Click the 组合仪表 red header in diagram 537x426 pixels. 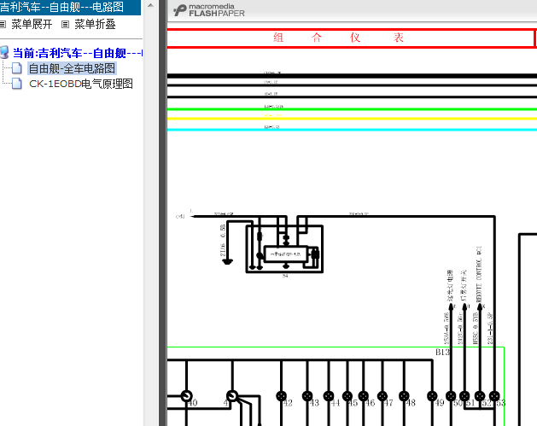tap(338, 38)
